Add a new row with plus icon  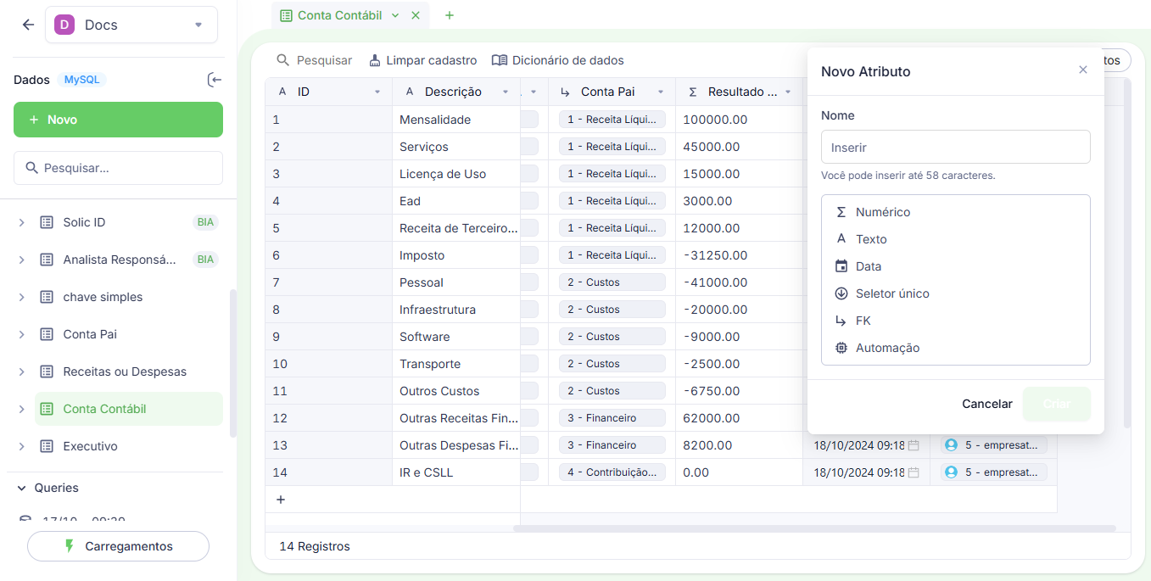[x=281, y=500]
